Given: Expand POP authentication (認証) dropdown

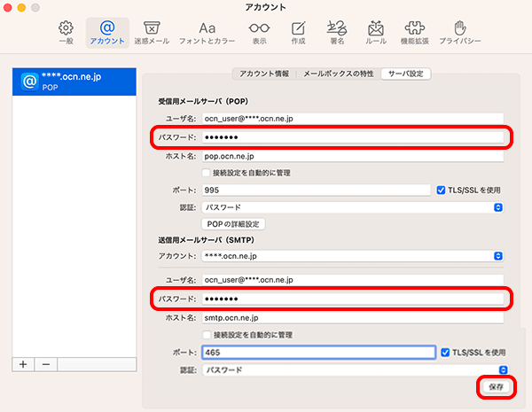Looking at the screenshot, I should tap(353, 207).
